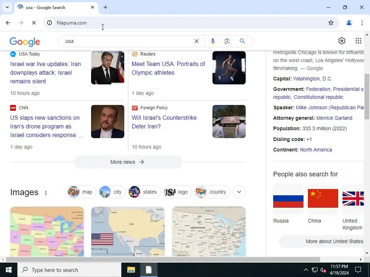Open the taskbar clock showing 11:57 PM
The width and height of the screenshot is (370, 277).
pyautogui.click(x=339, y=270)
